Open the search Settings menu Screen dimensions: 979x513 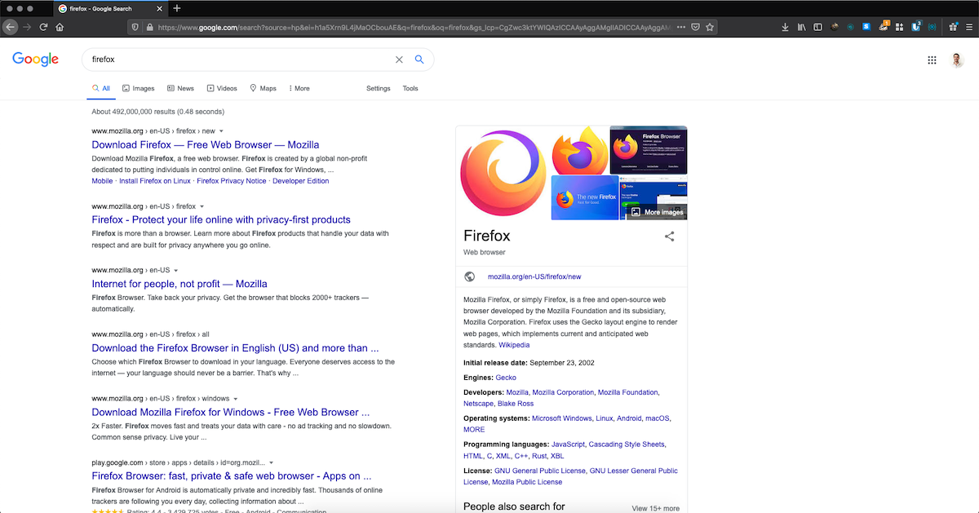pos(379,88)
